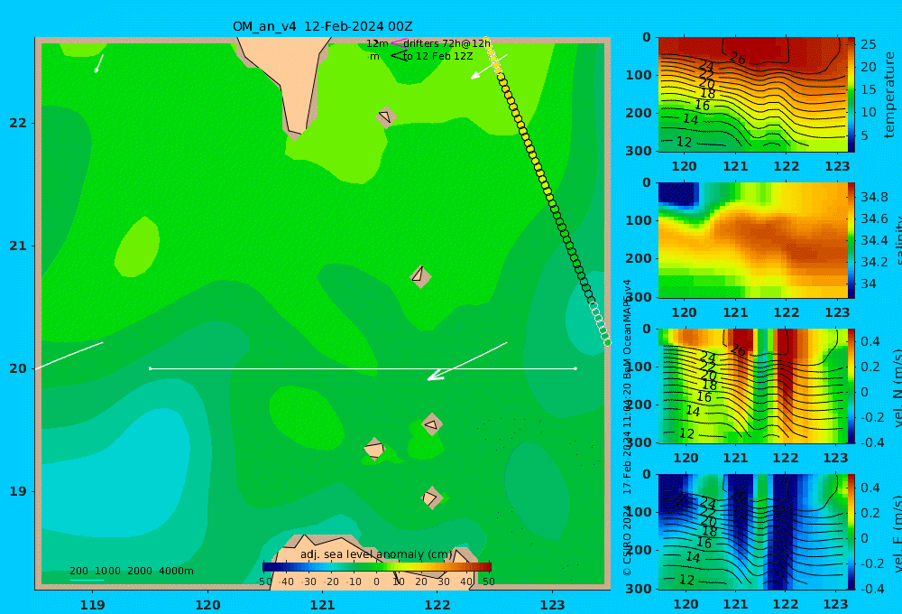Click the small island icon near 22N 121.5E
Image resolution: width=902 pixels, height=614 pixels.
pyautogui.click(x=386, y=116)
